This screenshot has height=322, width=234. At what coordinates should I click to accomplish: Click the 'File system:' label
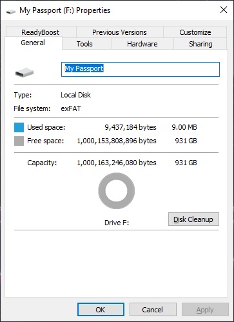point(32,108)
